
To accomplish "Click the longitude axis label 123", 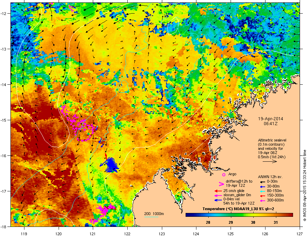I will [162, 234].
